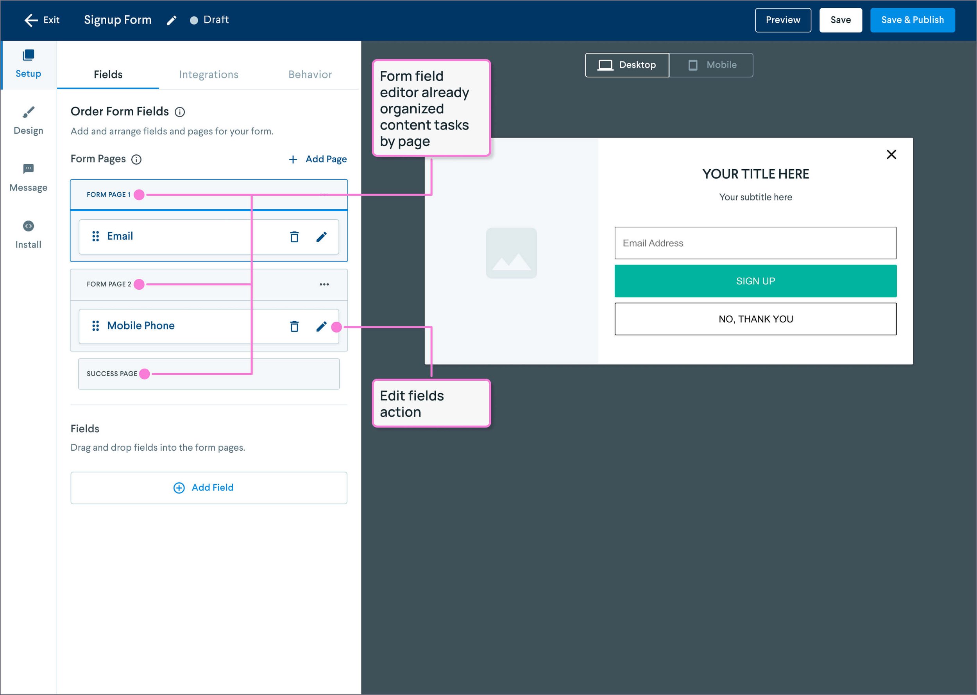Viewport: 977px width, 695px height.
Task: Click the info icon next to Order Form Fields
Action: point(180,112)
